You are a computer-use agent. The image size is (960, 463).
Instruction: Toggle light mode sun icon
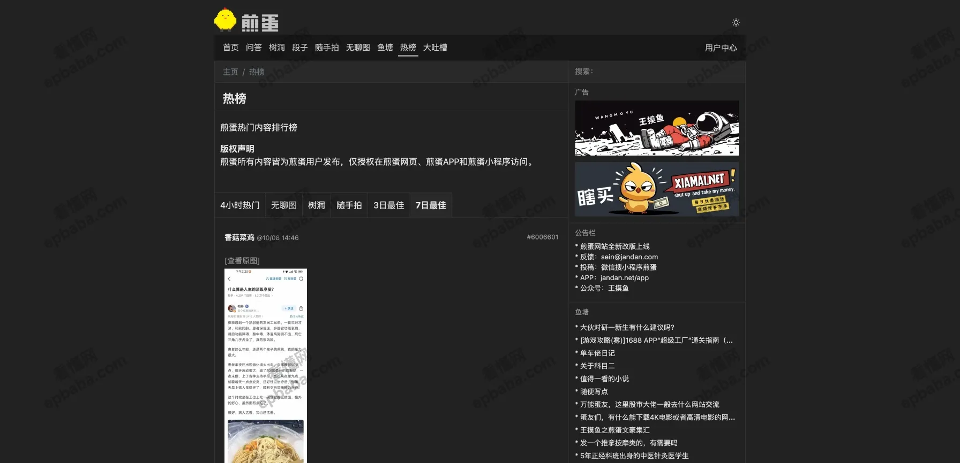tap(736, 22)
